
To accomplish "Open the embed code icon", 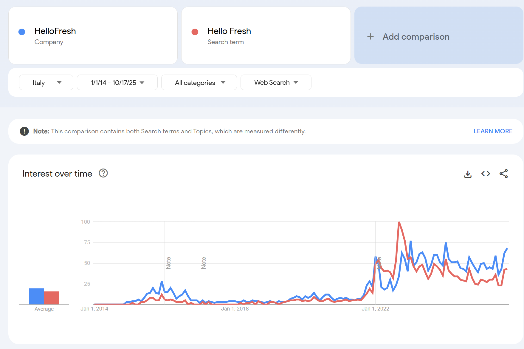I will (x=486, y=174).
